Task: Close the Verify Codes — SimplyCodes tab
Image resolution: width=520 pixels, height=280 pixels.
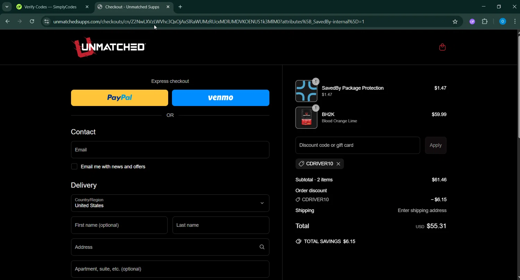Action: 87,7
